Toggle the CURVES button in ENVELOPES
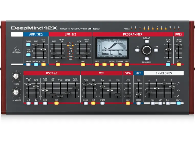The height and width of the screenshot is (144, 195). coord(179,103)
